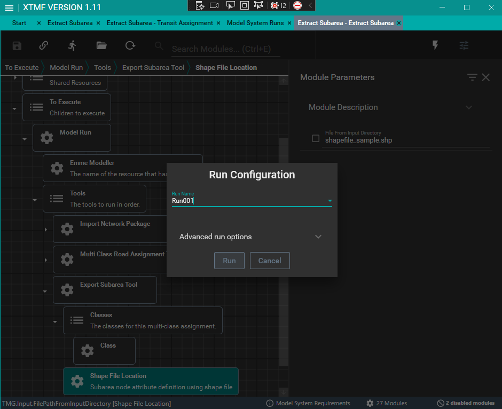This screenshot has height=409, width=502.
Task: Close the Extract Subarea - Extract Subarea tab
Action: [399, 23]
